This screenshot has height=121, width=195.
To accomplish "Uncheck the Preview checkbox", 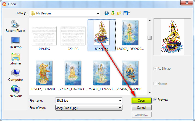I will click(x=155, y=100).
